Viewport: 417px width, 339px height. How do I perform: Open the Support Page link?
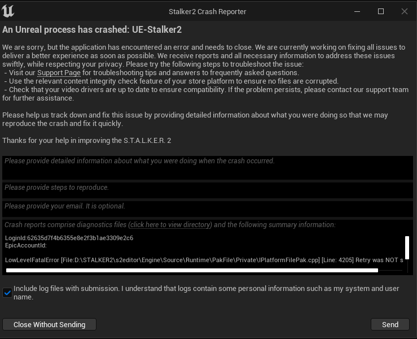59,73
